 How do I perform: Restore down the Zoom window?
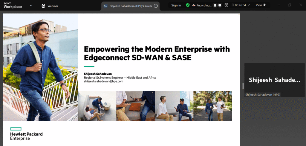point(290,5)
